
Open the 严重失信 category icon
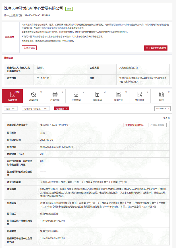(55, 94)
